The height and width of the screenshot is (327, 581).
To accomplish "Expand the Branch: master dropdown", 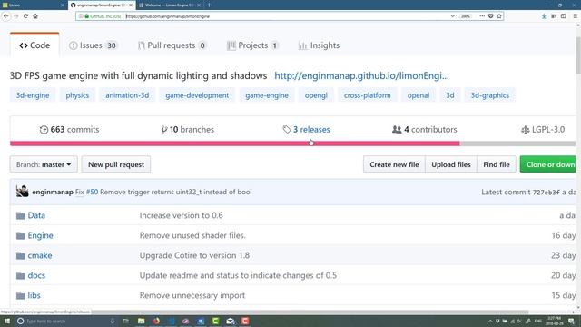I will (44, 164).
